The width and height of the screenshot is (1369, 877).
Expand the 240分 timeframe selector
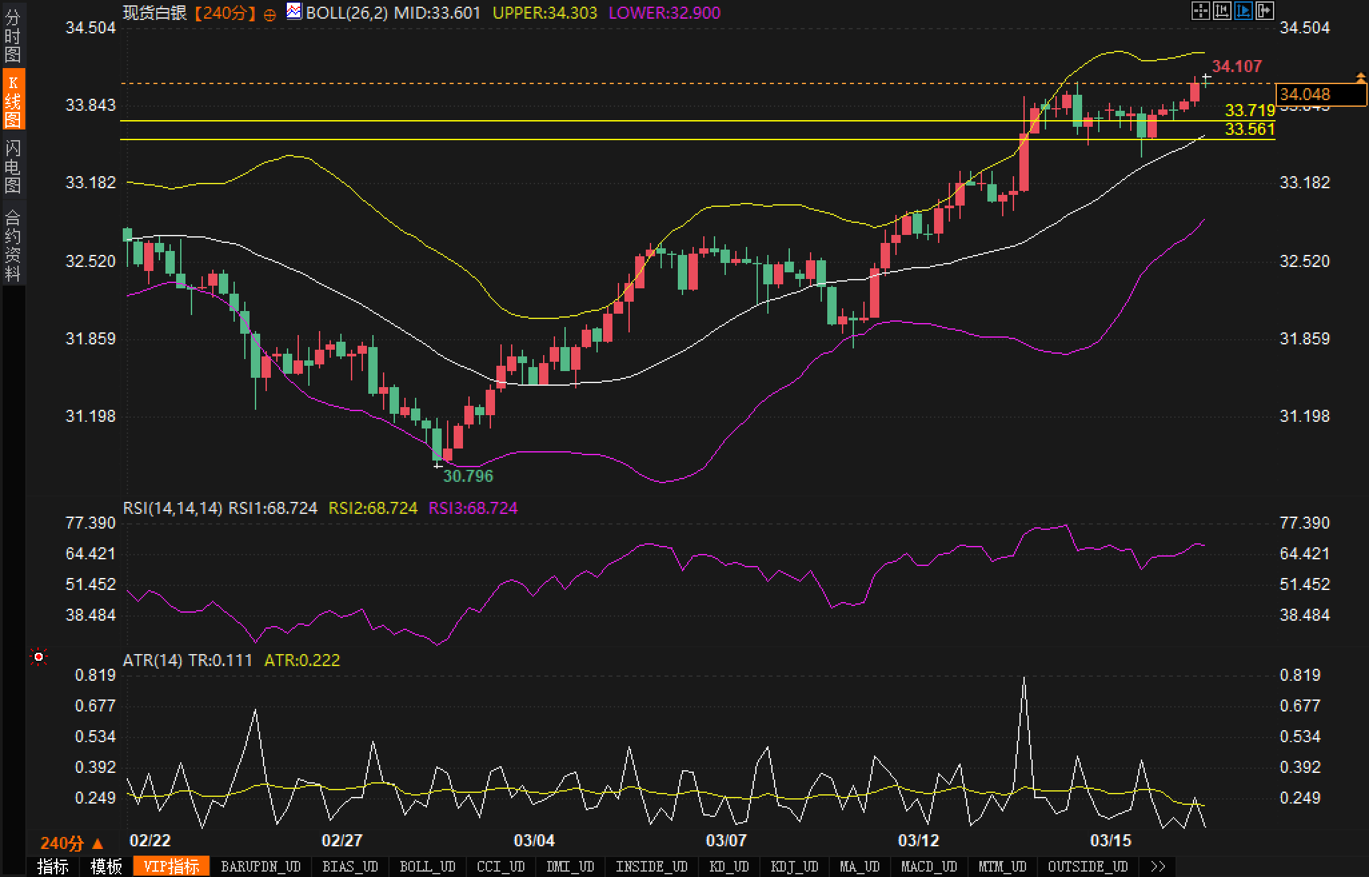(x=72, y=844)
